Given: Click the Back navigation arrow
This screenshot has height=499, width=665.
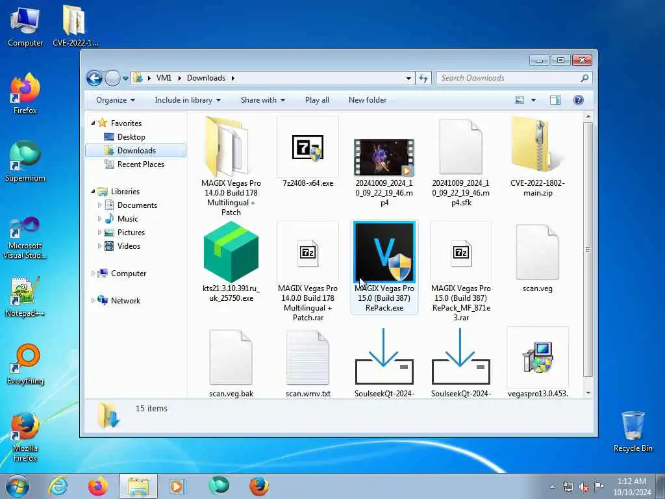Looking at the screenshot, I should (x=94, y=78).
